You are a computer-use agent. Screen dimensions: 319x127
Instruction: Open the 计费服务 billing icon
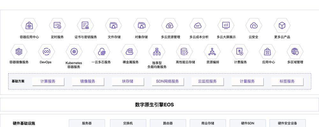[240, 52]
